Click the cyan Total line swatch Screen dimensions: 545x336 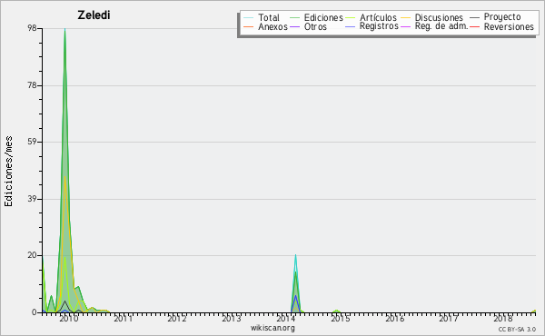tap(248, 18)
